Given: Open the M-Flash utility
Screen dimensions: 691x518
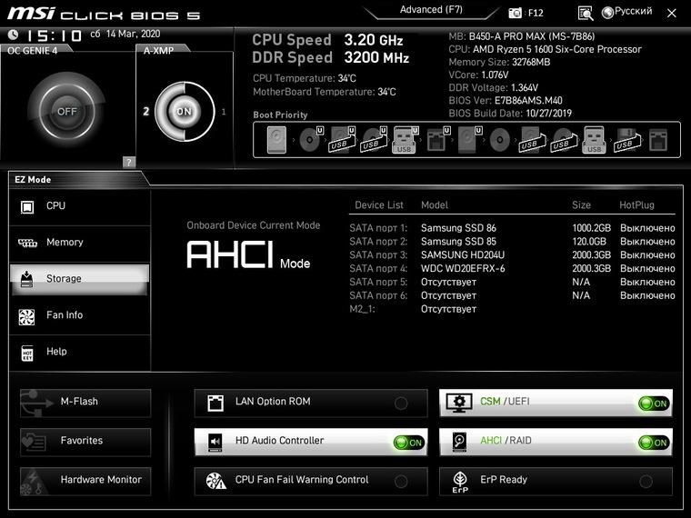Looking at the screenshot, I should coord(85,403).
